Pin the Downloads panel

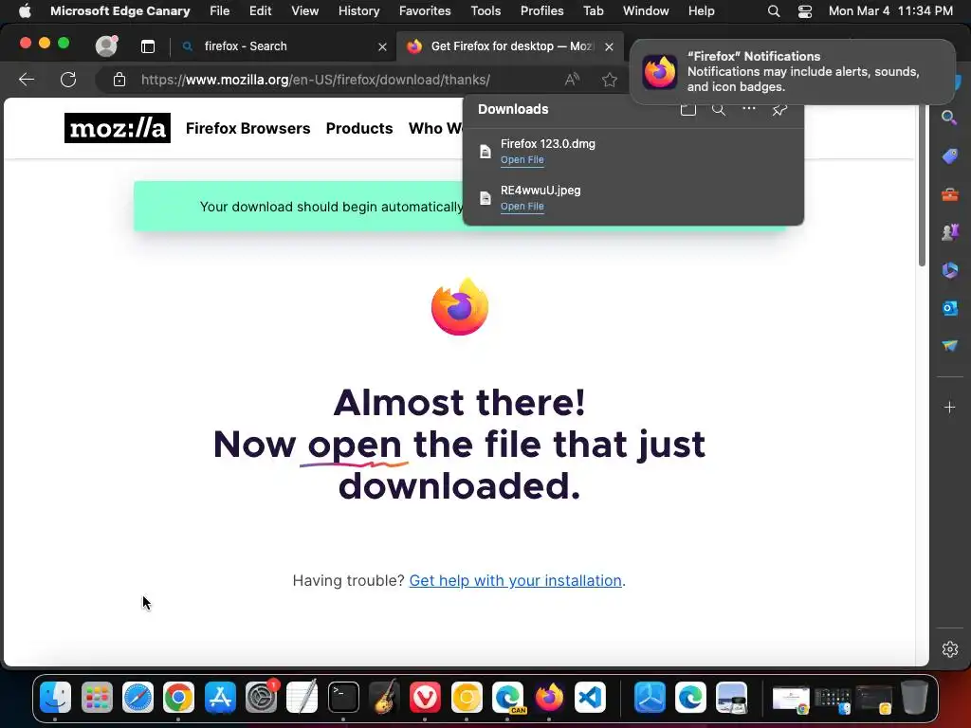click(779, 110)
